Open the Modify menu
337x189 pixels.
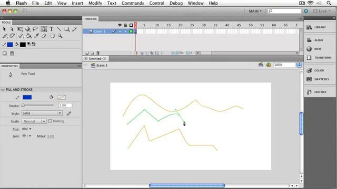tap(95, 3)
